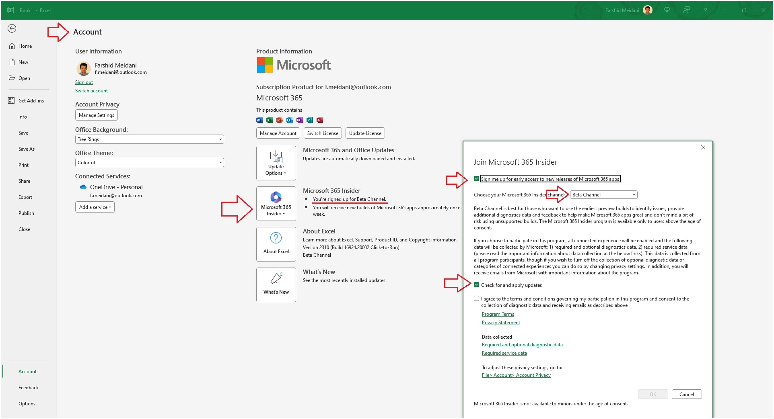This screenshot has height=419, width=774.
Task: Open the Office Background dropdown
Action: click(x=149, y=139)
